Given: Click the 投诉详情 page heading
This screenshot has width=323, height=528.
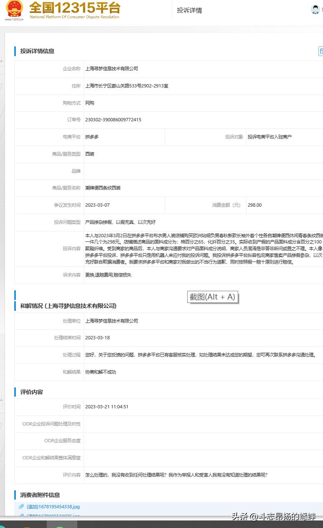Looking at the screenshot, I should click(189, 10).
